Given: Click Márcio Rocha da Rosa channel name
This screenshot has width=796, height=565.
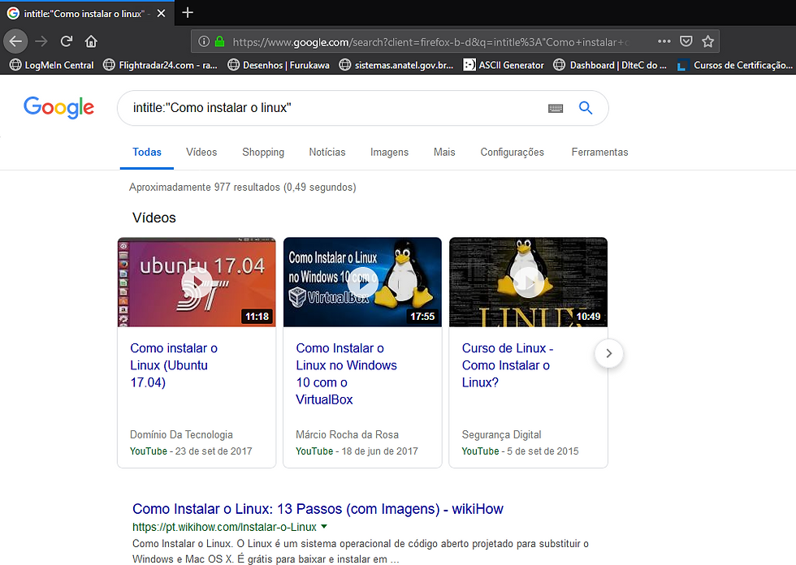Looking at the screenshot, I should pos(348,434).
